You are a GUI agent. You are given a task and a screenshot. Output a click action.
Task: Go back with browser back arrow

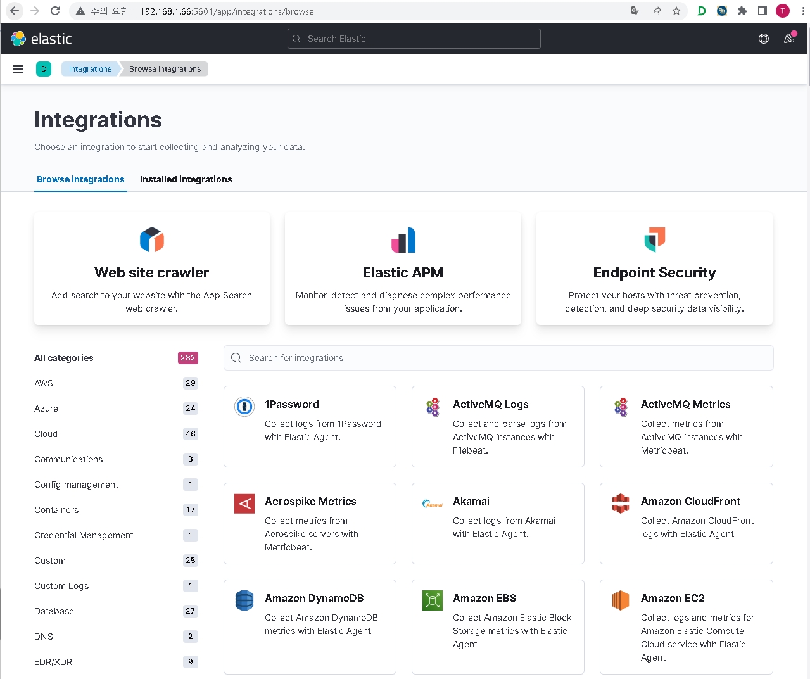click(x=15, y=11)
